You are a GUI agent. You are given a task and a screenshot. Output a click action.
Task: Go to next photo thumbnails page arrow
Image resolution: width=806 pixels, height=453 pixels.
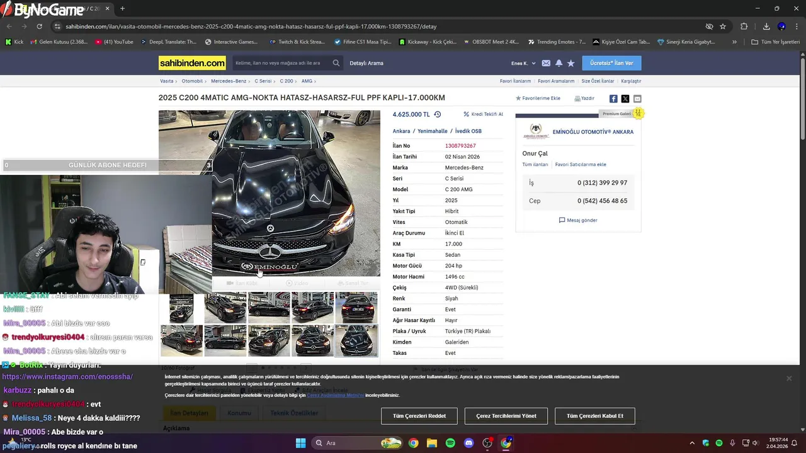[305, 367]
